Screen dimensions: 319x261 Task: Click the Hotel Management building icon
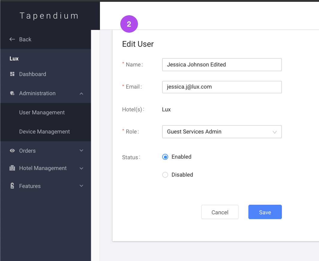(x=12, y=168)
